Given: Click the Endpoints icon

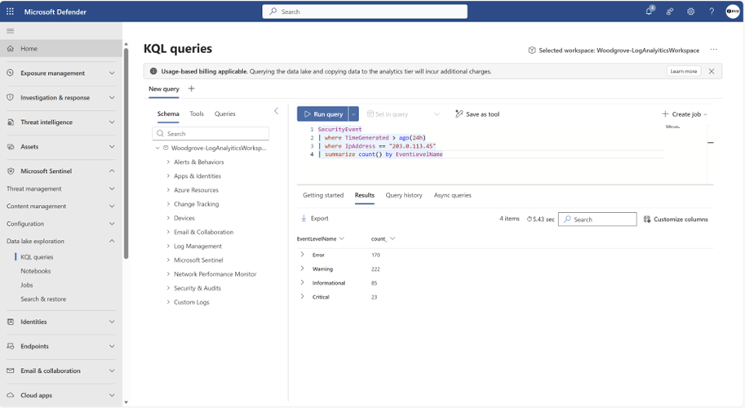Looking at the screenshot, I should click(x=11, y=346).
